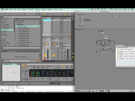
Task: Select the highlighted Max MIDI Effect device row
Action: [27, 26]
